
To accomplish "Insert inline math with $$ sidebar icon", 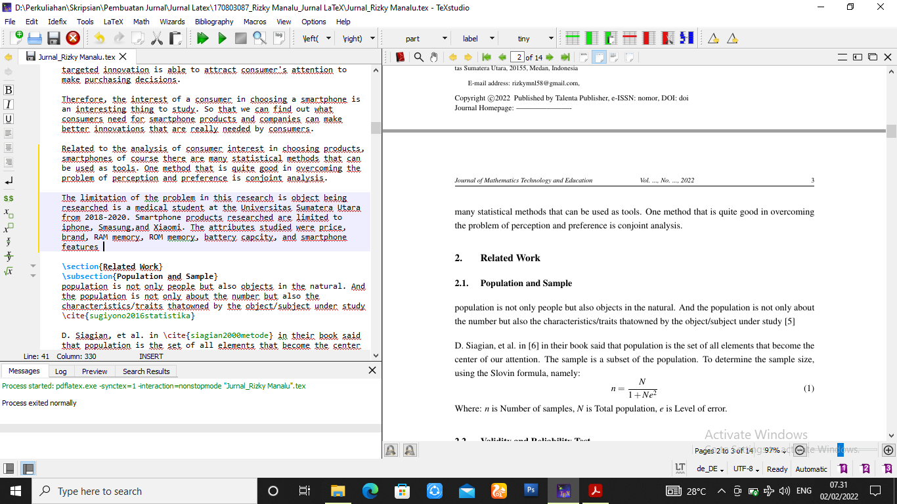I will 9,198.
